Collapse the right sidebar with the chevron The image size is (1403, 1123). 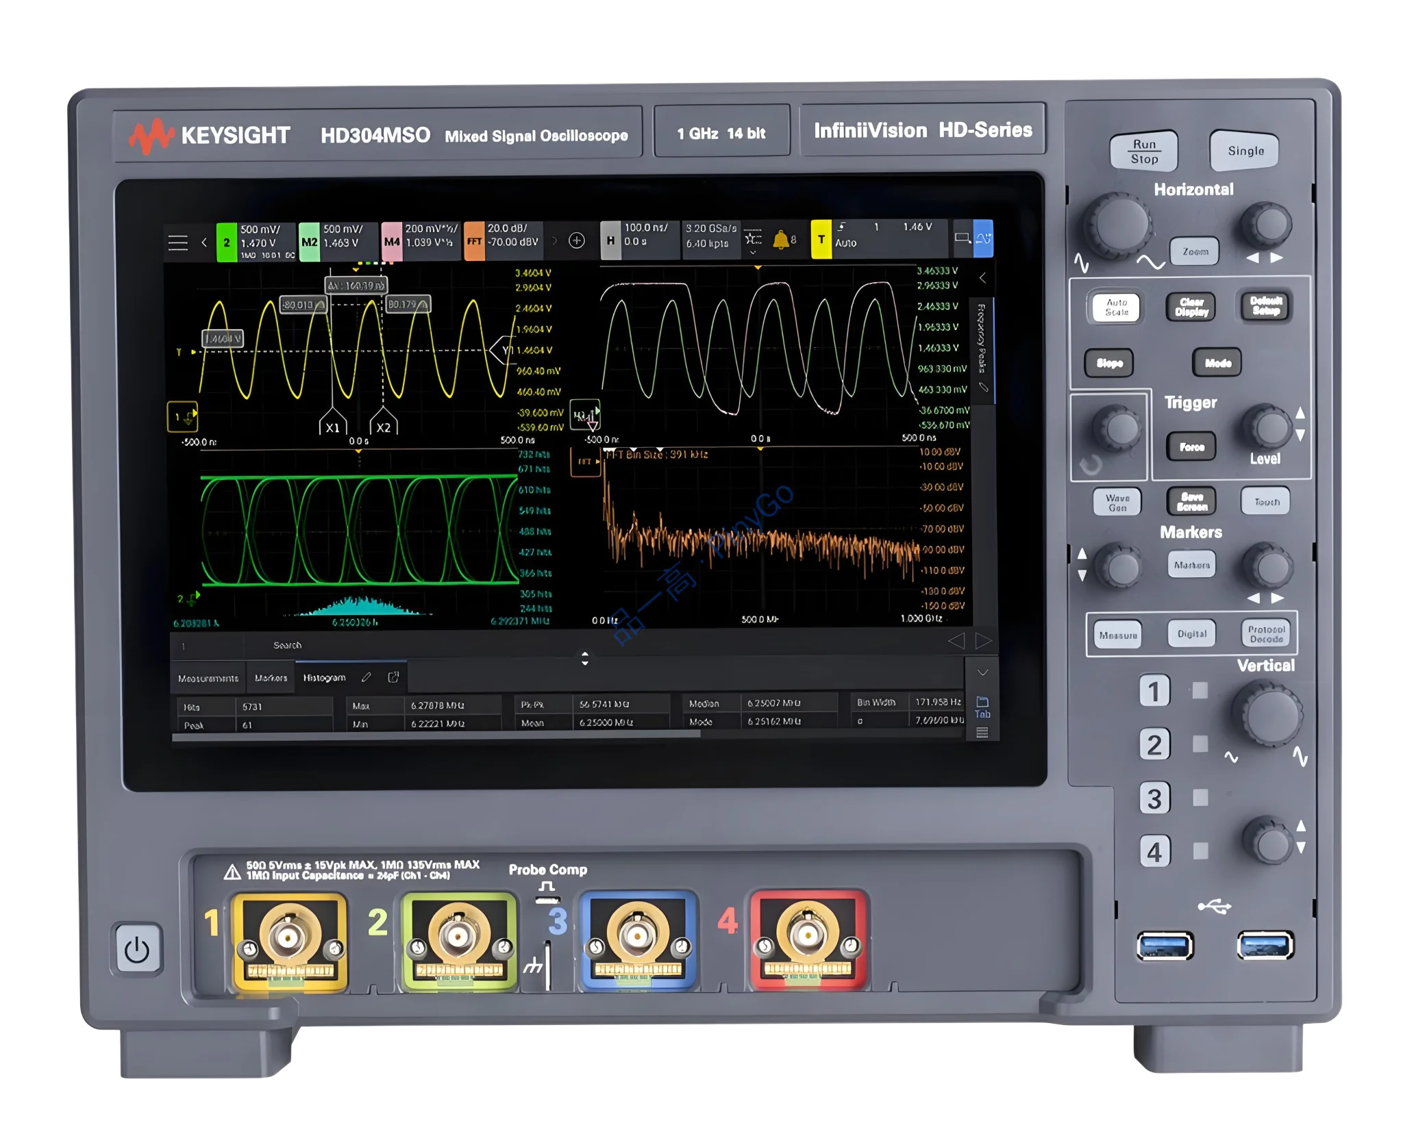982,278
